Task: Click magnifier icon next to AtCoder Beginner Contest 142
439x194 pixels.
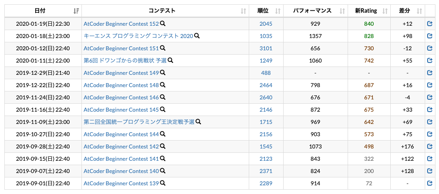Action: (163, 146)
